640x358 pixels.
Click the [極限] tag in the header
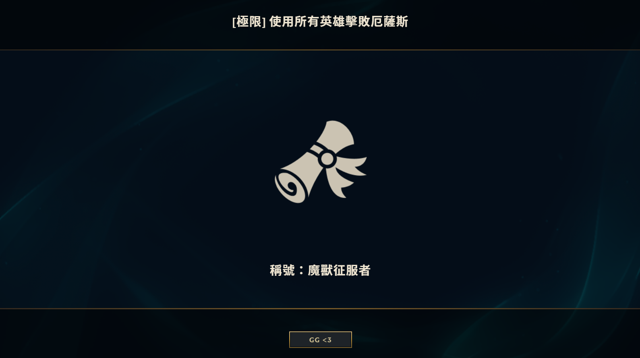249,22
